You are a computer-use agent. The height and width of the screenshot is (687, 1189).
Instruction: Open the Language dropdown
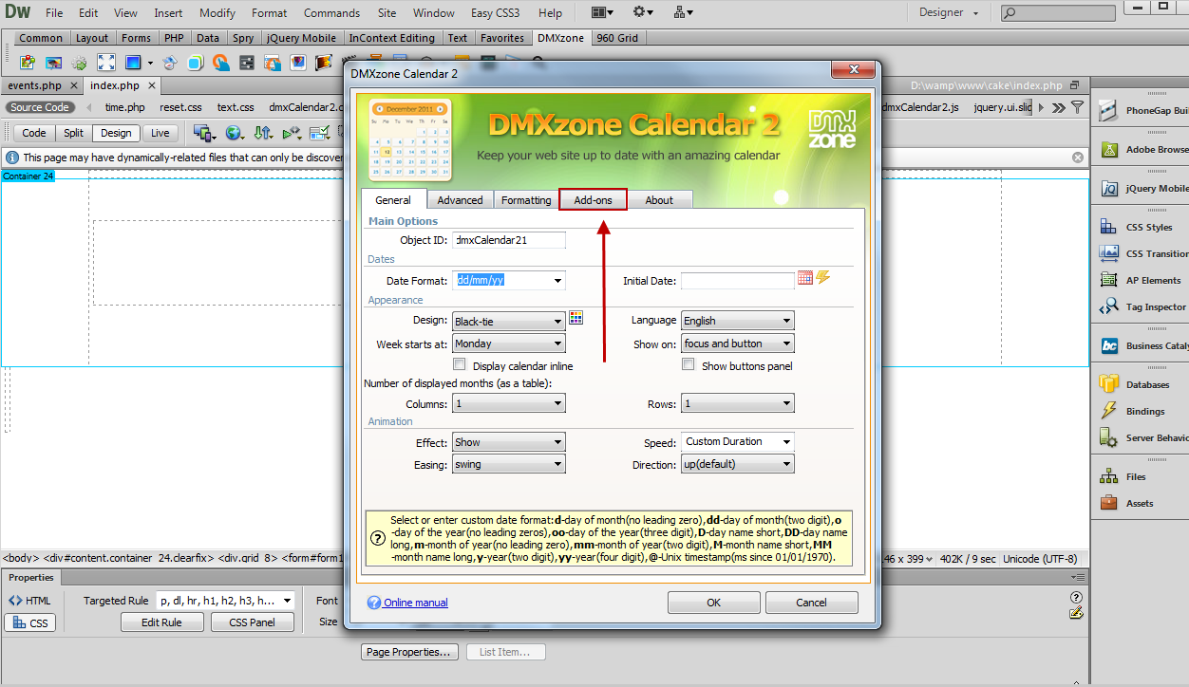738,321
